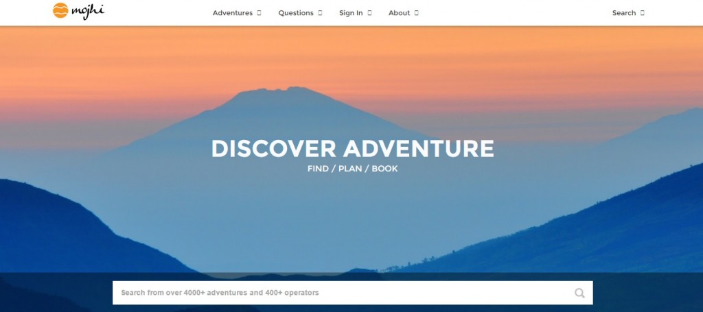This screenshot has height=312, width=703.
Task: Expand the caret beside About
Action: (x=417, y=13)
